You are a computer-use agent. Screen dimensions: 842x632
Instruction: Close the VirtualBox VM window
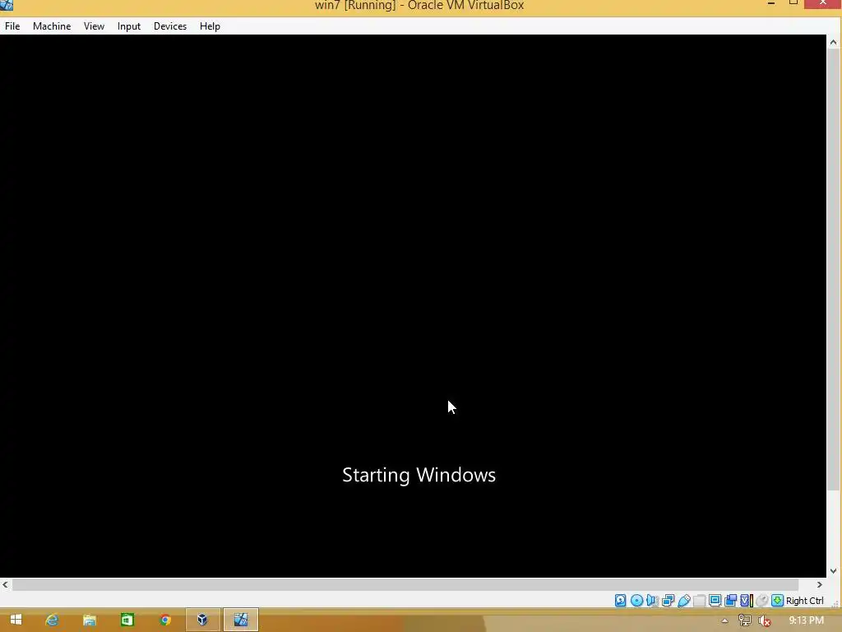[x=822, y=4]
